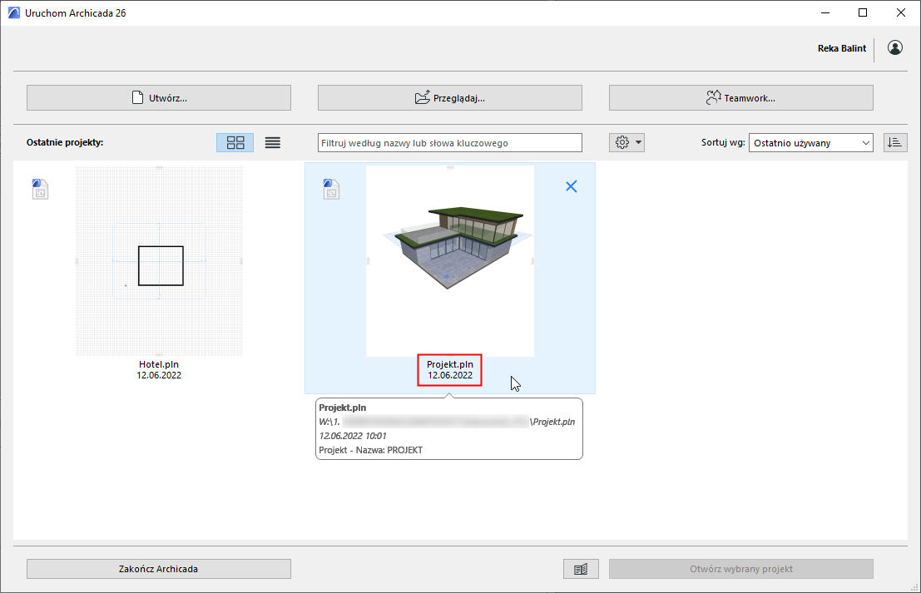This screenshot has height=593, width=921.
Task: Switch to list view of projects
Action: pos(273,143)
